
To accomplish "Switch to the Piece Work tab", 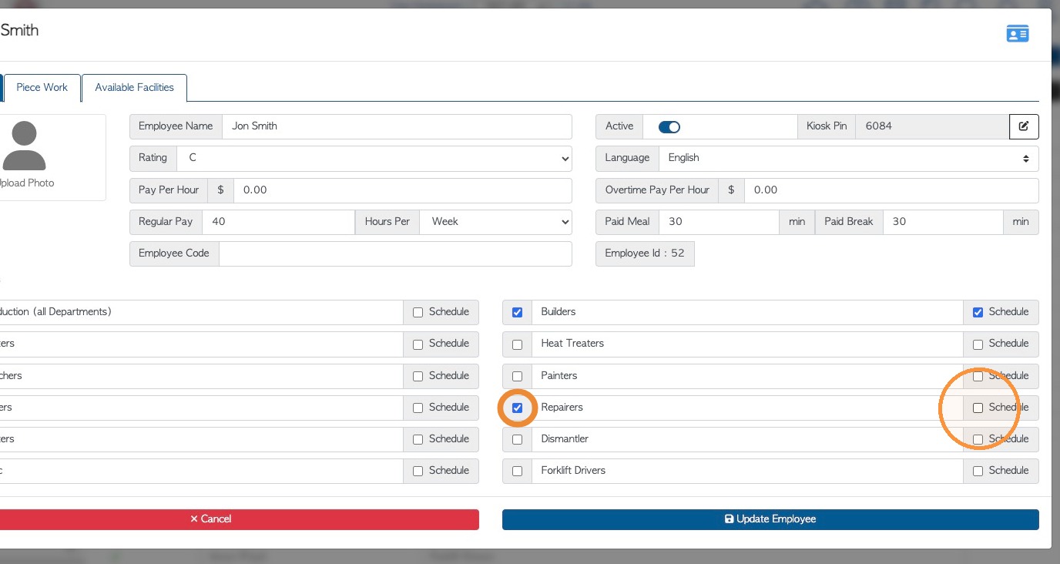I will (42, 88).
